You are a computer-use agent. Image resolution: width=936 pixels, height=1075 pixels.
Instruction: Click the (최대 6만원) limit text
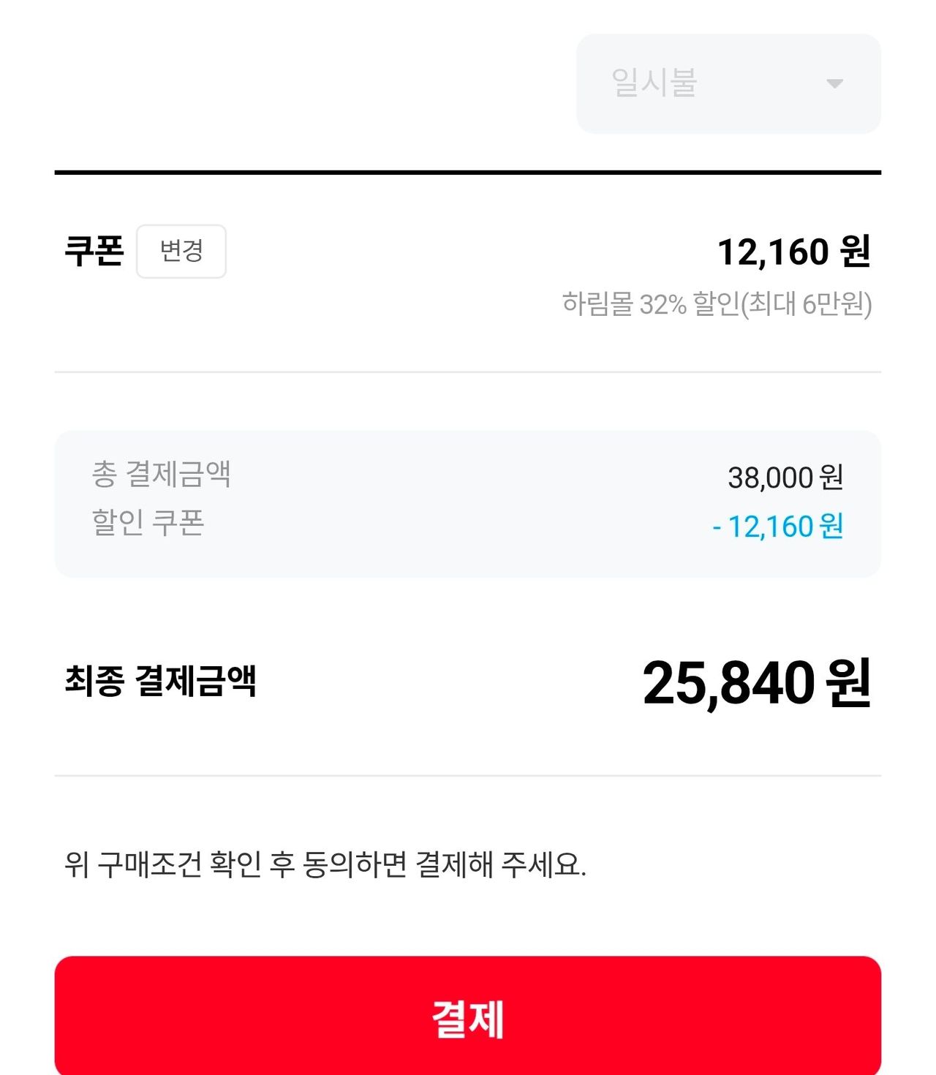pos(807,304)
